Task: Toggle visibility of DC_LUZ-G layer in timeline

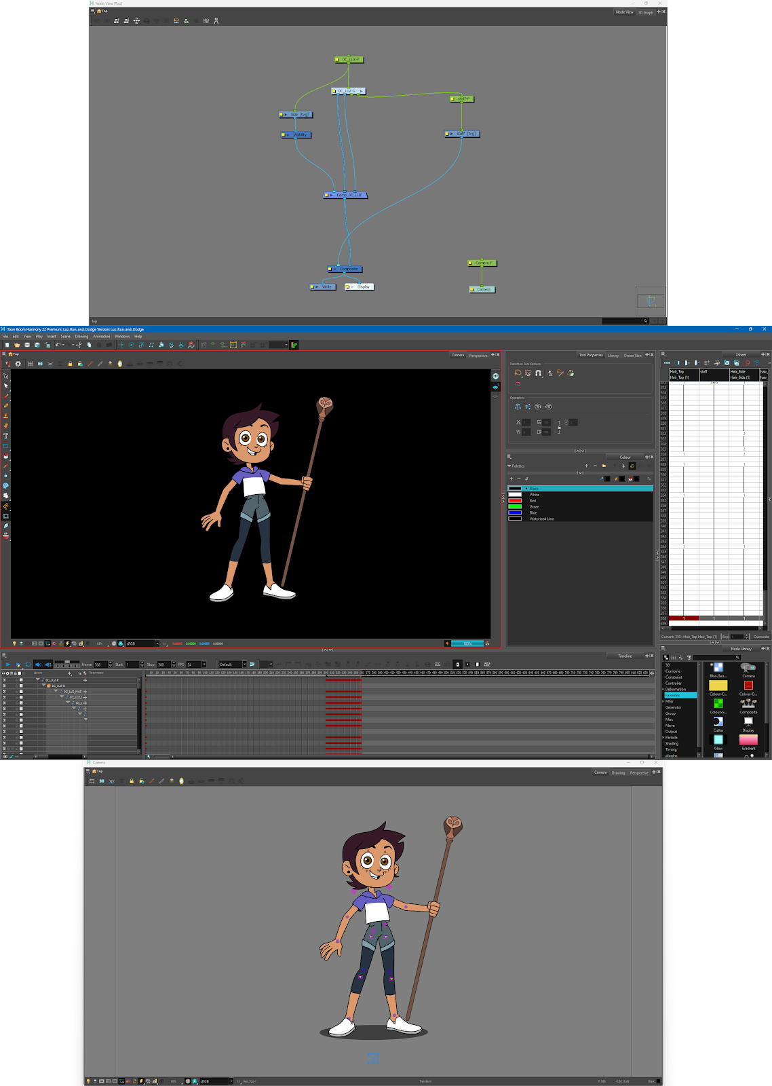Action: coord(4,686)
